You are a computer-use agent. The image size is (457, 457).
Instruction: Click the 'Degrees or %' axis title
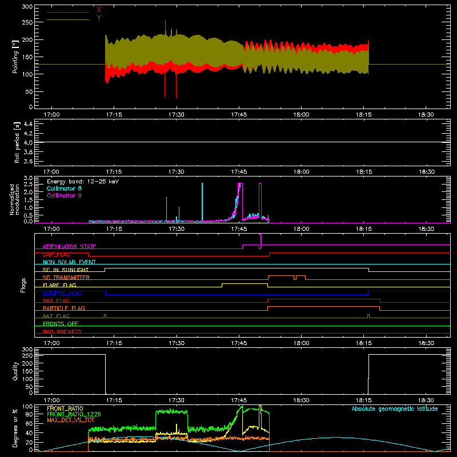coord(15,428)
